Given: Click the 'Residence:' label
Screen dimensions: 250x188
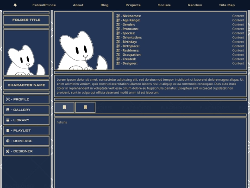Looking at the screenshot, I should coord(131,51).
